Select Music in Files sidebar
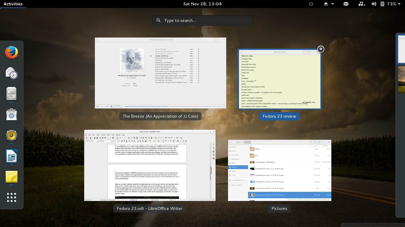The image size is (405, 227). pos(238,163)
